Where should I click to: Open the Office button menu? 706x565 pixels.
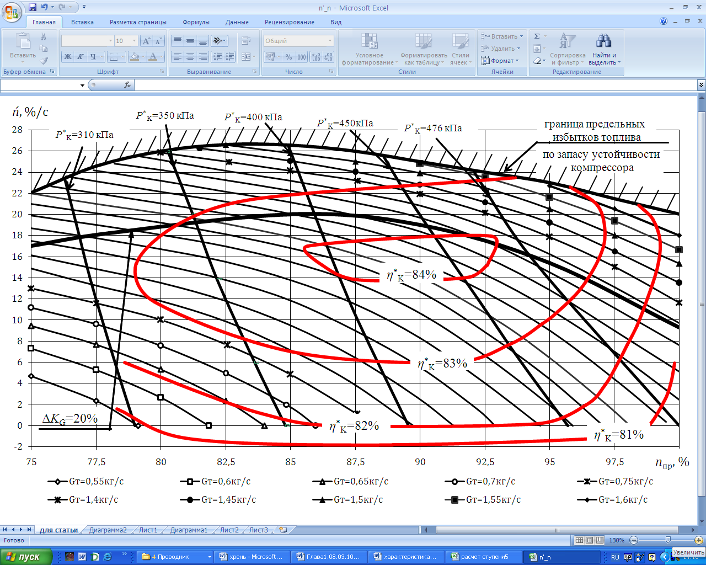point(11,11)
